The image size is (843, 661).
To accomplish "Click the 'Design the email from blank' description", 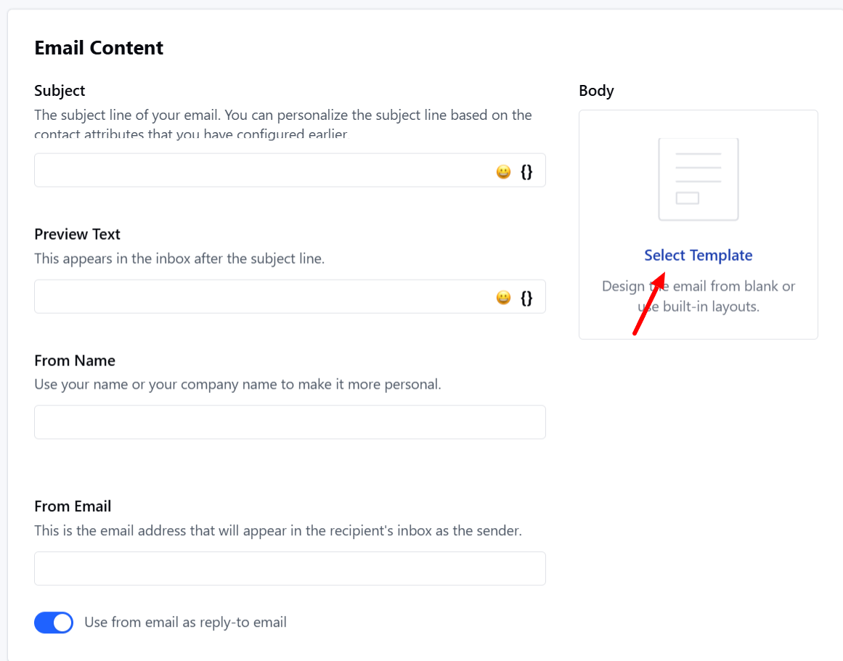I will pyautogui.click(x=699, y=296).
